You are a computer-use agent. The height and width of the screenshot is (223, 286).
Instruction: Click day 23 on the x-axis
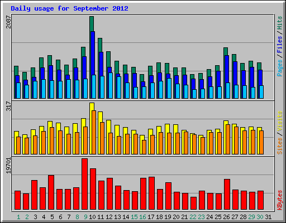click(x=201, y=217)
